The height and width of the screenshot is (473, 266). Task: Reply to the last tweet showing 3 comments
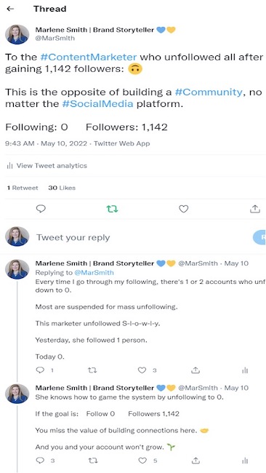(x=40, y=460)
